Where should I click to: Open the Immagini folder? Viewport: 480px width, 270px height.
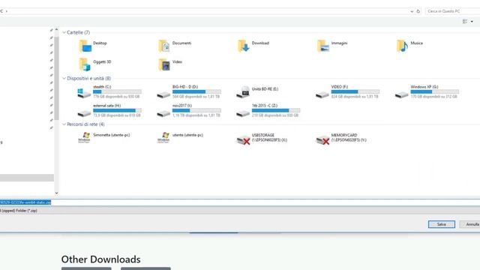pos(332,46)
